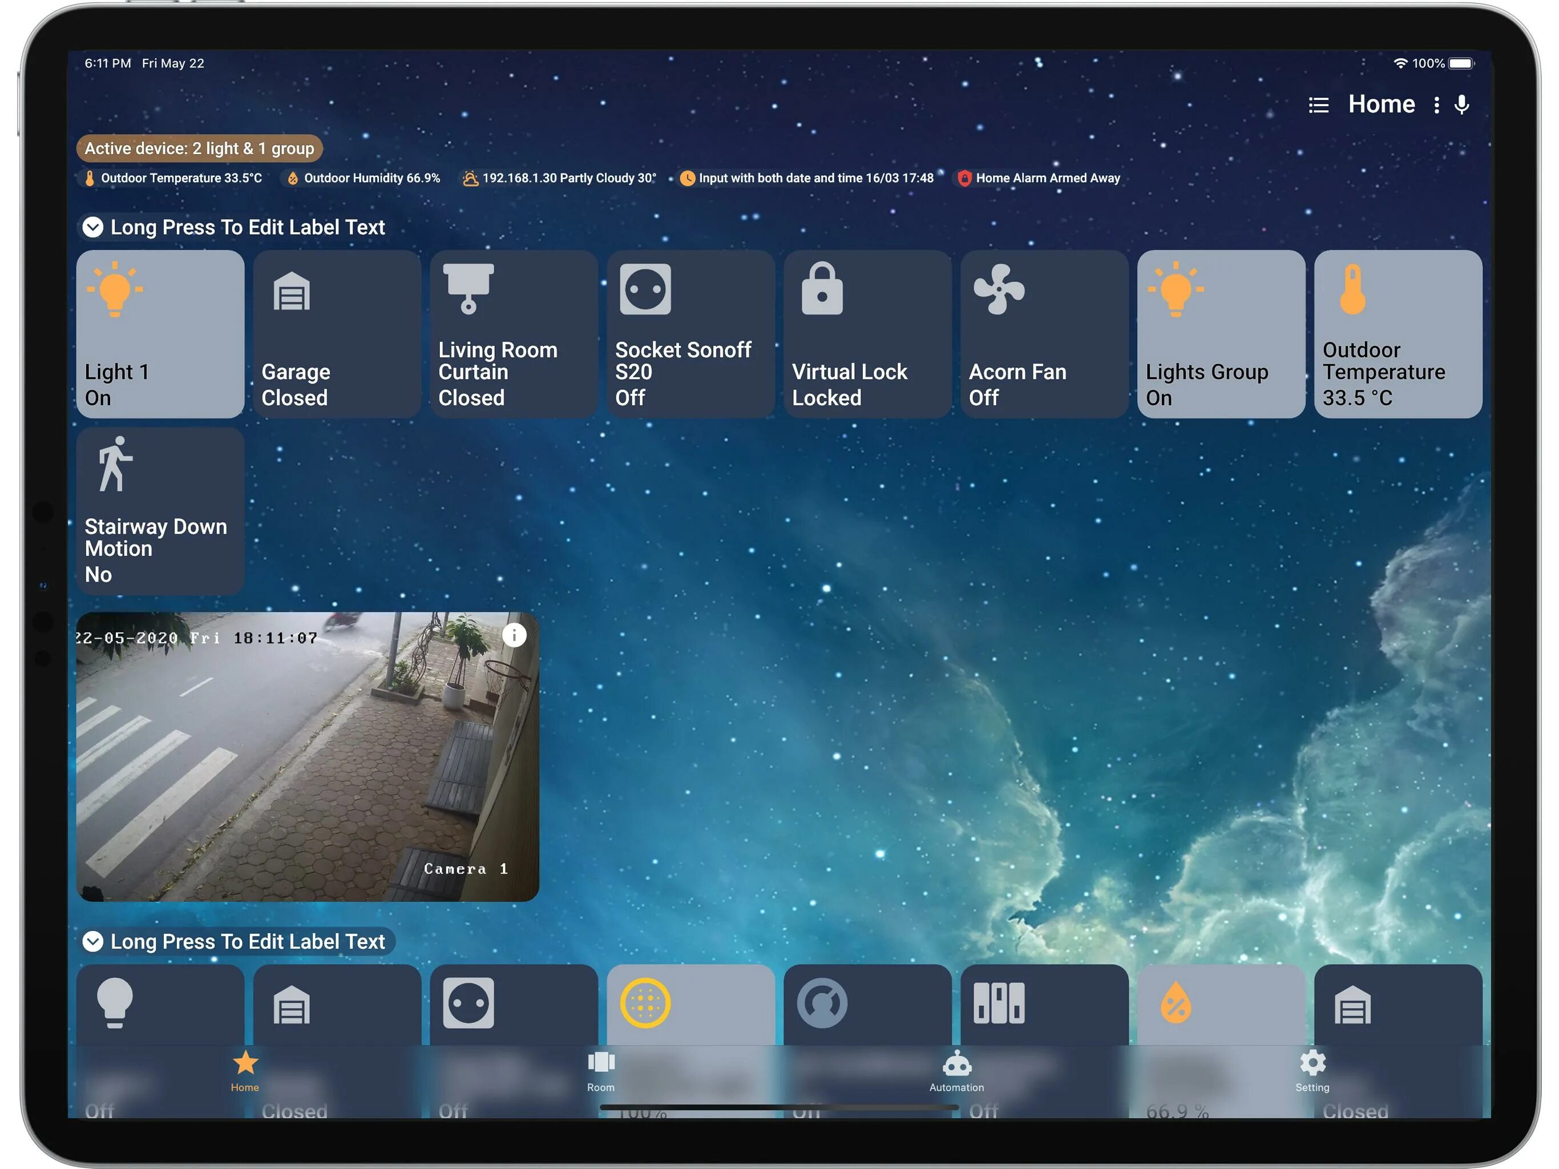This screenshot has height=1169, width=1559.
Task: Tap the yellow dimmer tile in second section
Action: point(690,1005)
